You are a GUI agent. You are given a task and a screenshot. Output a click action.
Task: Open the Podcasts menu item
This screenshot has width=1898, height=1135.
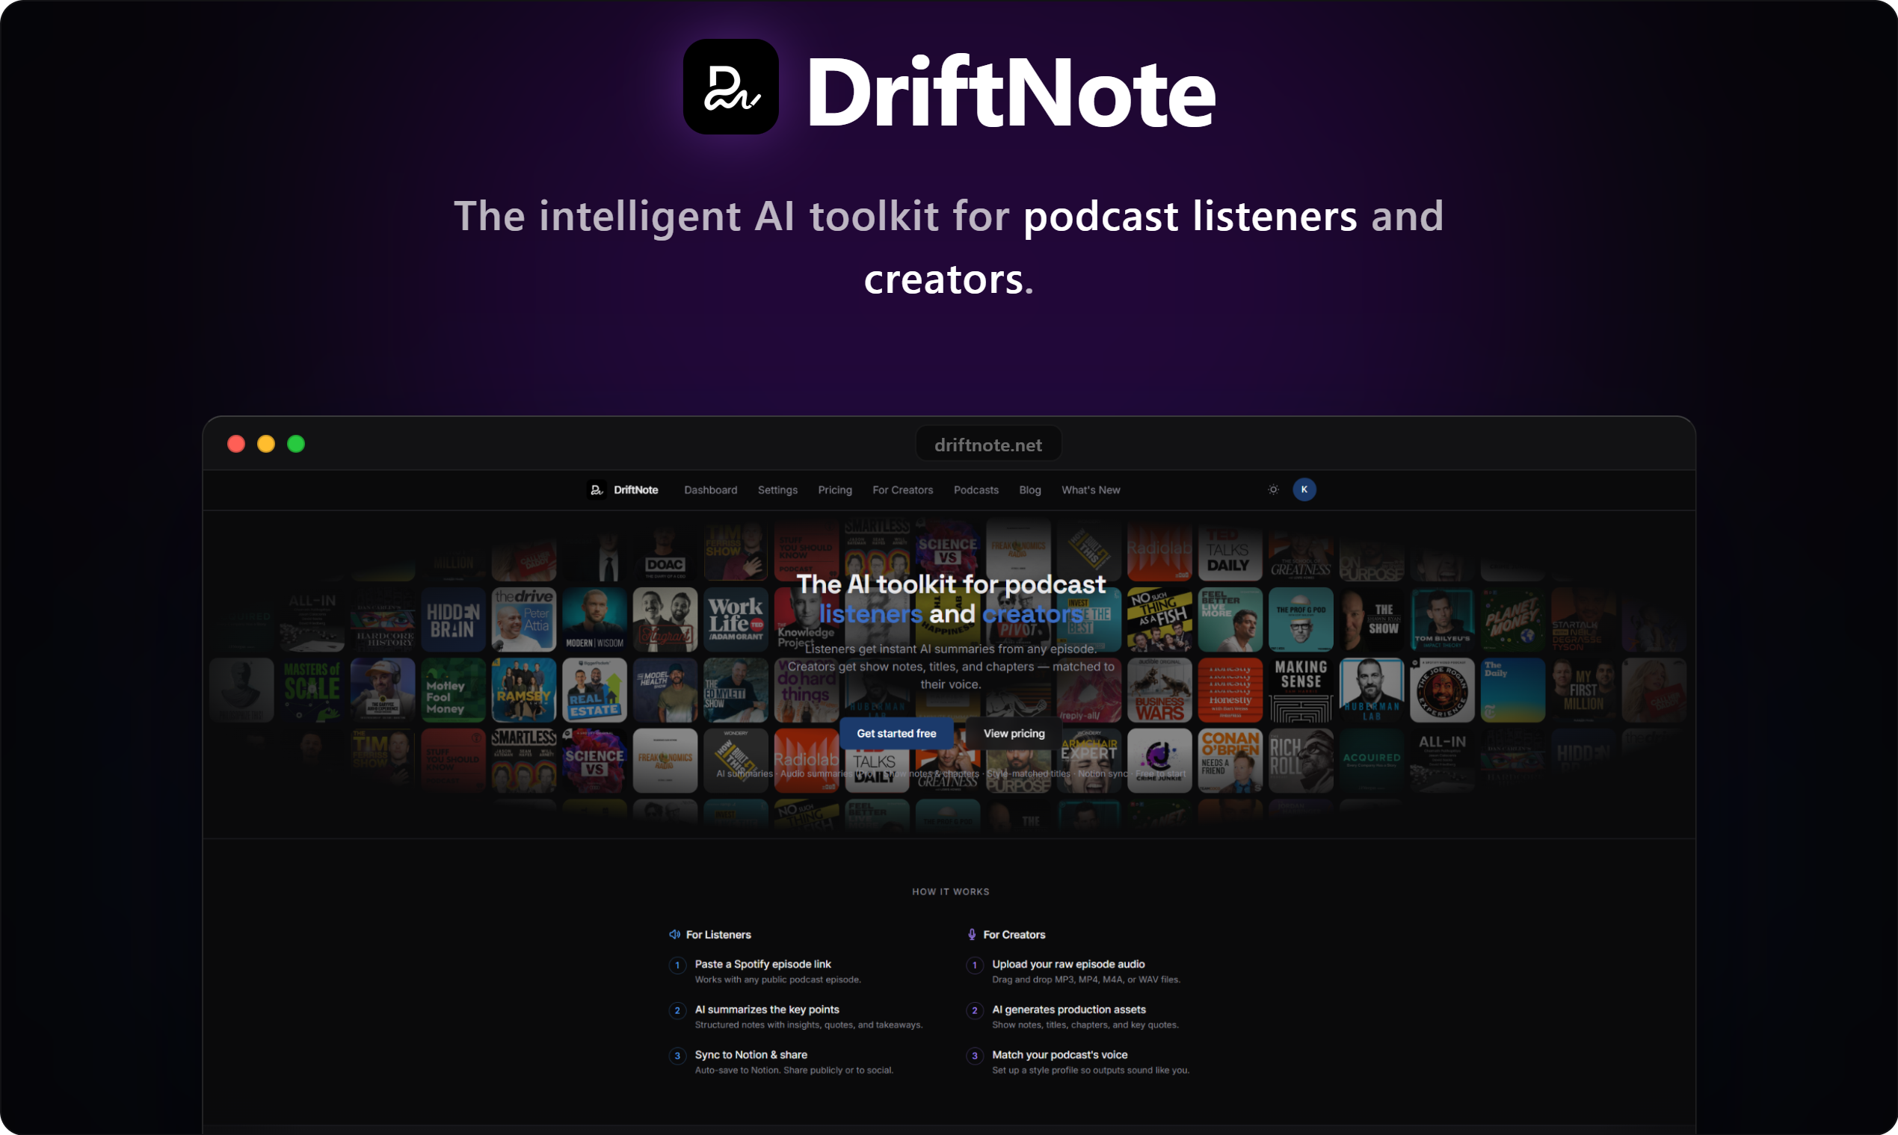click(x=976, y=489)
